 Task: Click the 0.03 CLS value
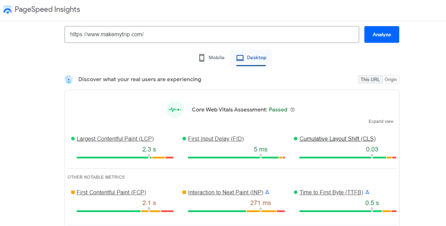[x=372, y=150]
